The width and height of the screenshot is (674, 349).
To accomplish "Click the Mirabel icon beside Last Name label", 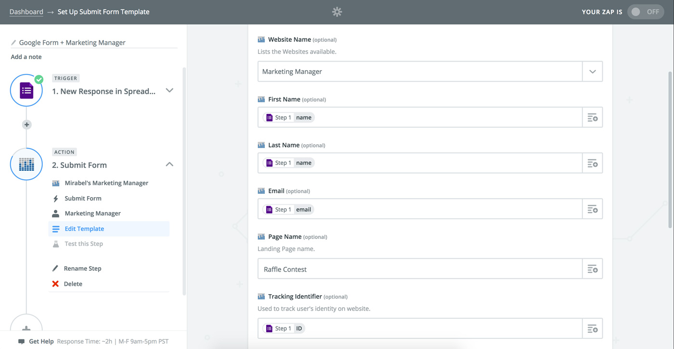I will pyautogui.click(x=261, y=145).
